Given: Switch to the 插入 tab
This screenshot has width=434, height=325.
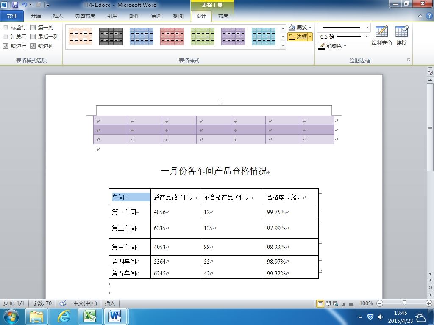Looking at the screenshot, I should pyautogui.click(x=58, y=16).
